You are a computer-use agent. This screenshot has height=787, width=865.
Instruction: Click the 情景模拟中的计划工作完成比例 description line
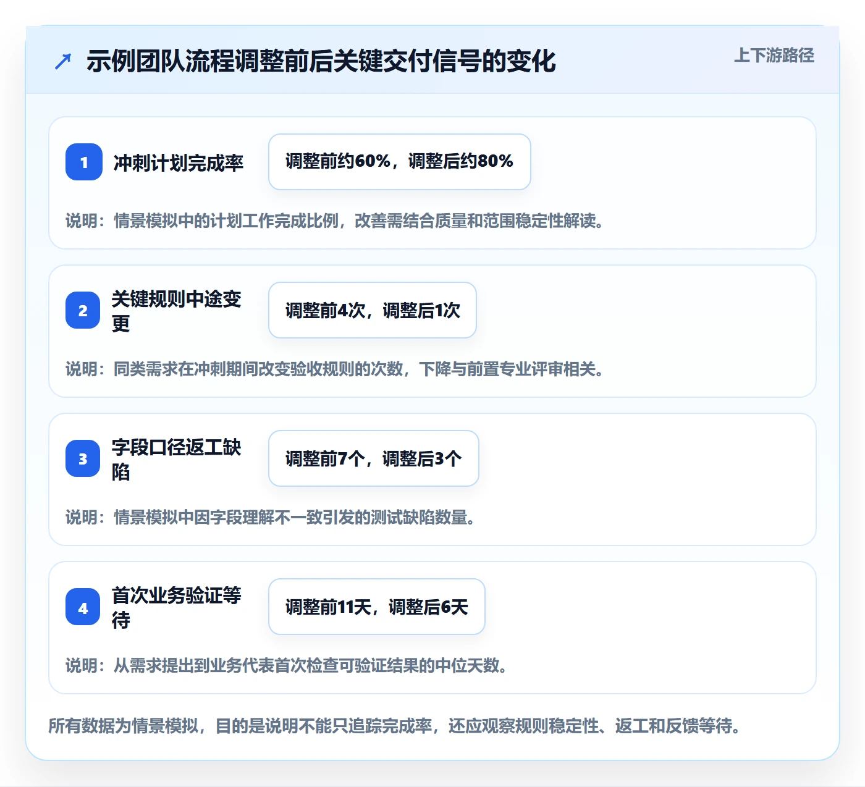335,221
